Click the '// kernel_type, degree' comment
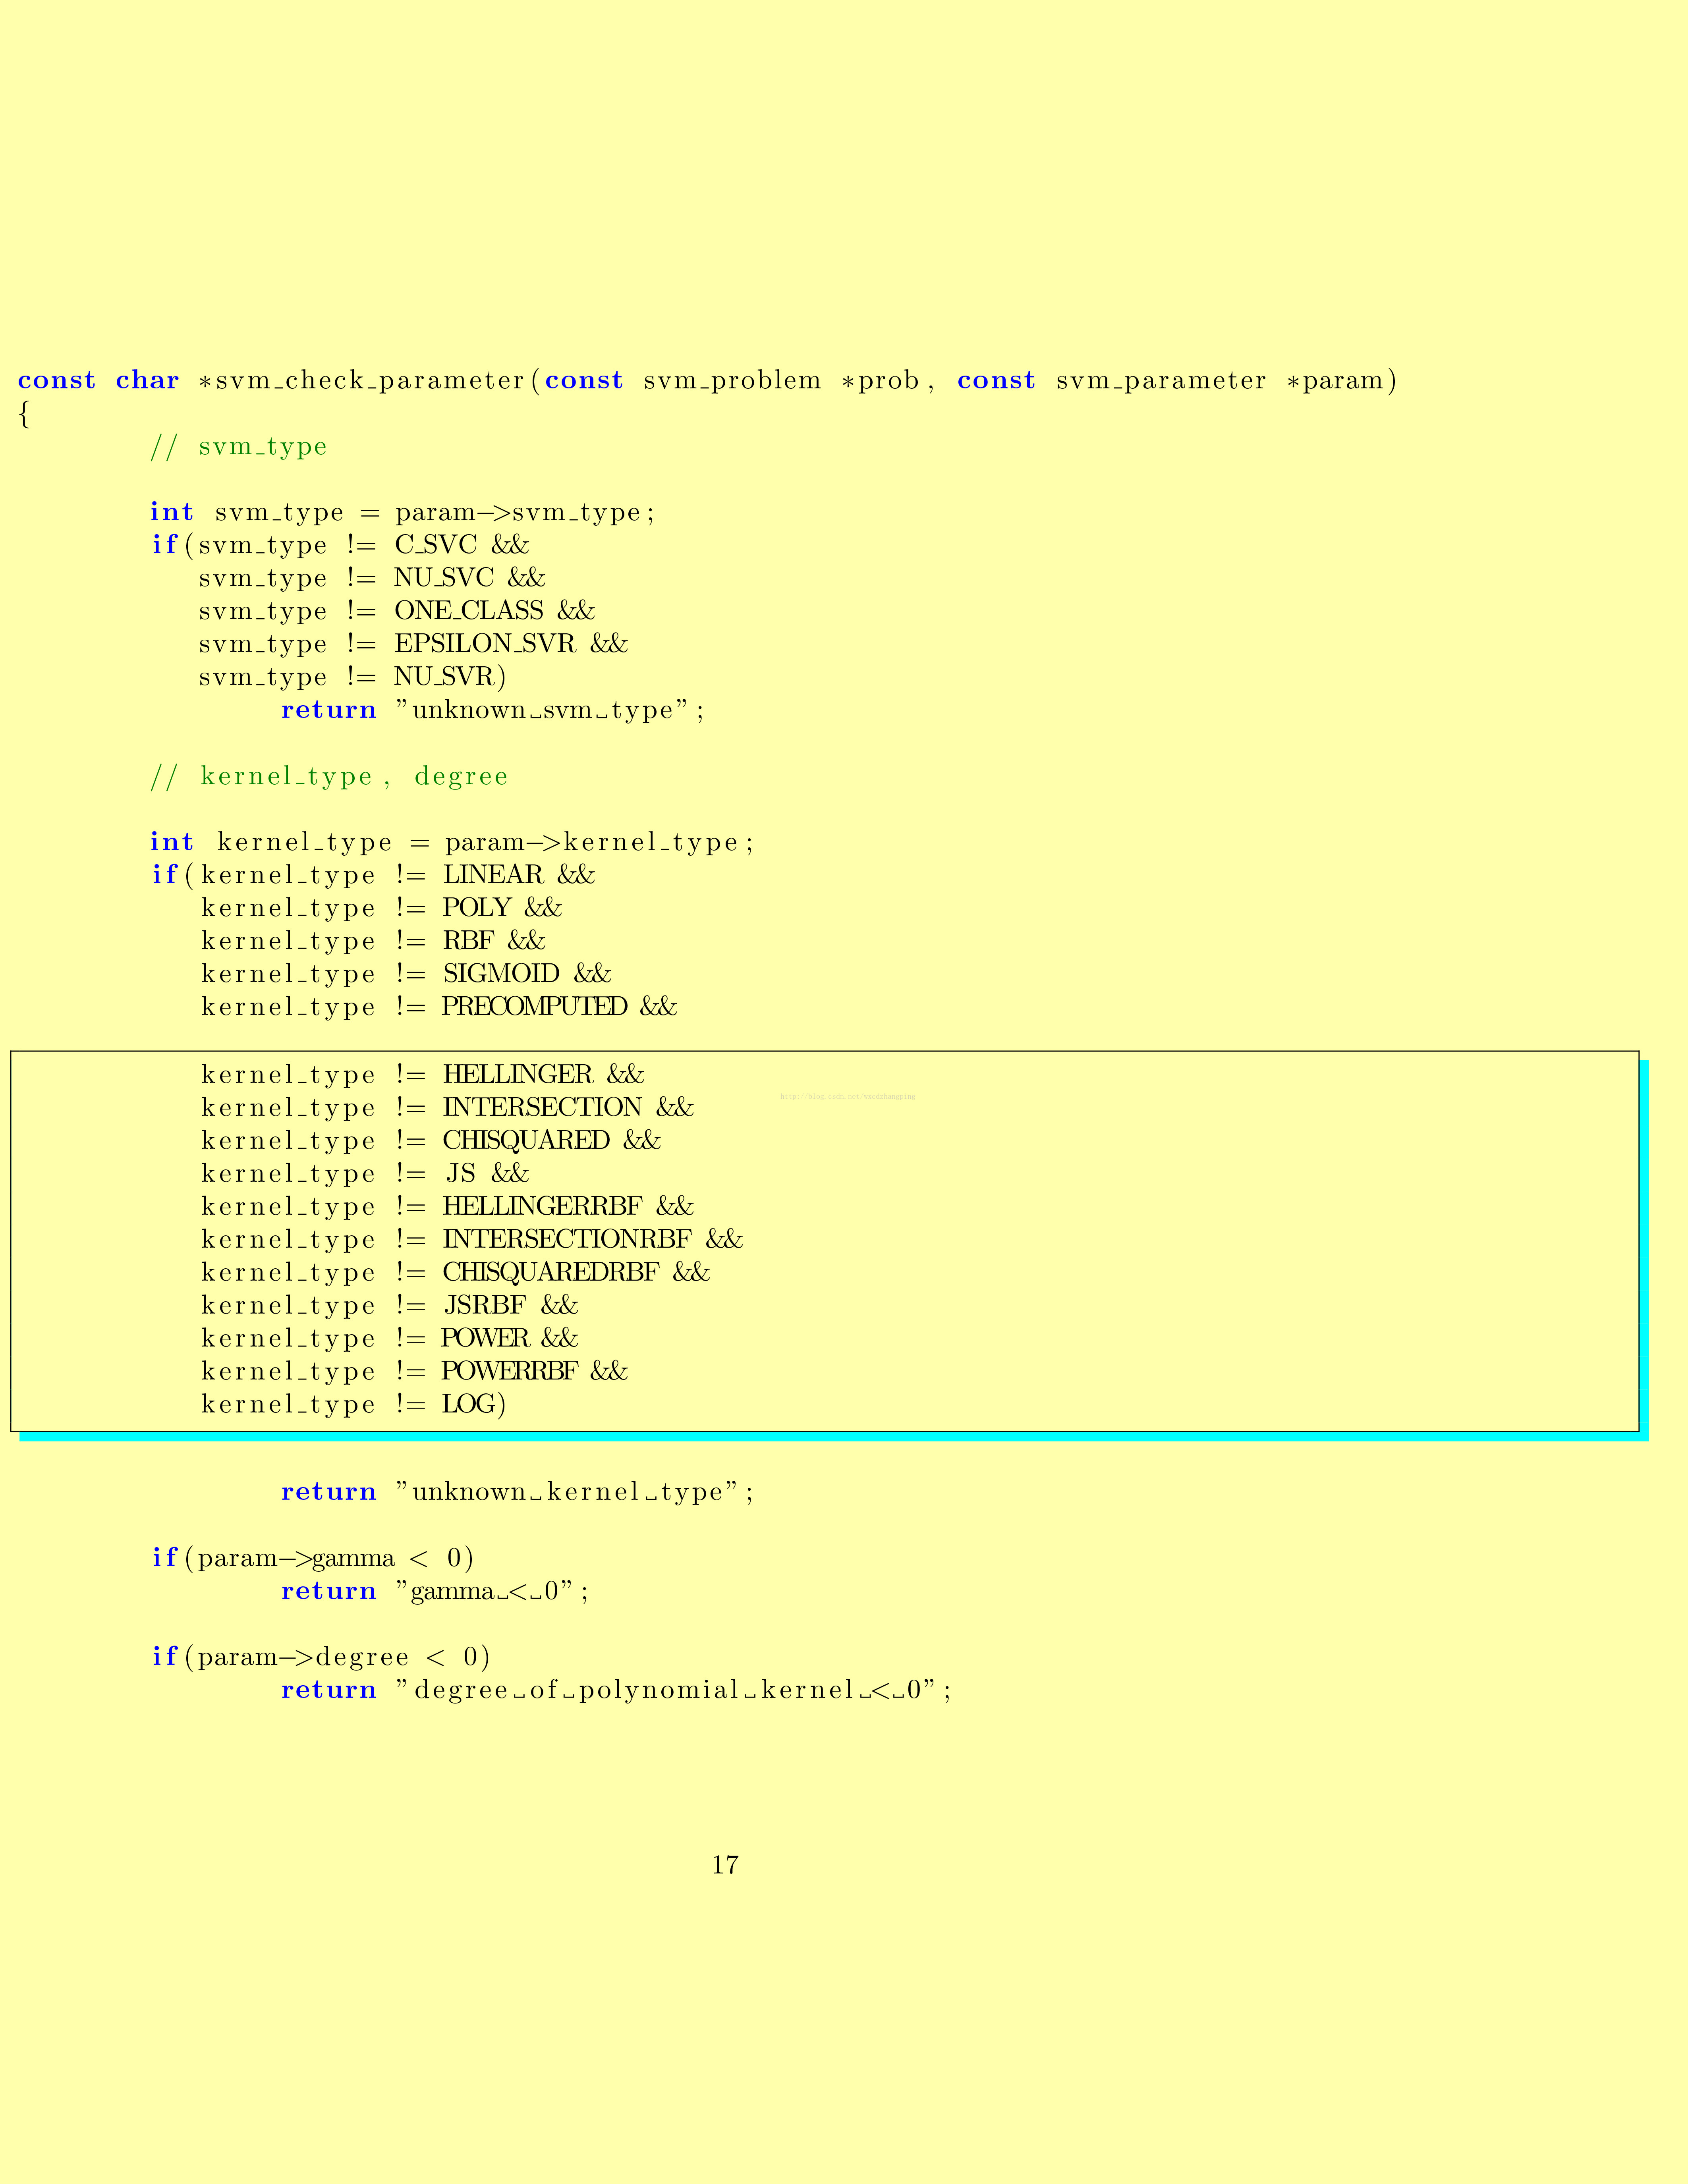The width and height of the screenshot is (1688, 2184). 329,777
